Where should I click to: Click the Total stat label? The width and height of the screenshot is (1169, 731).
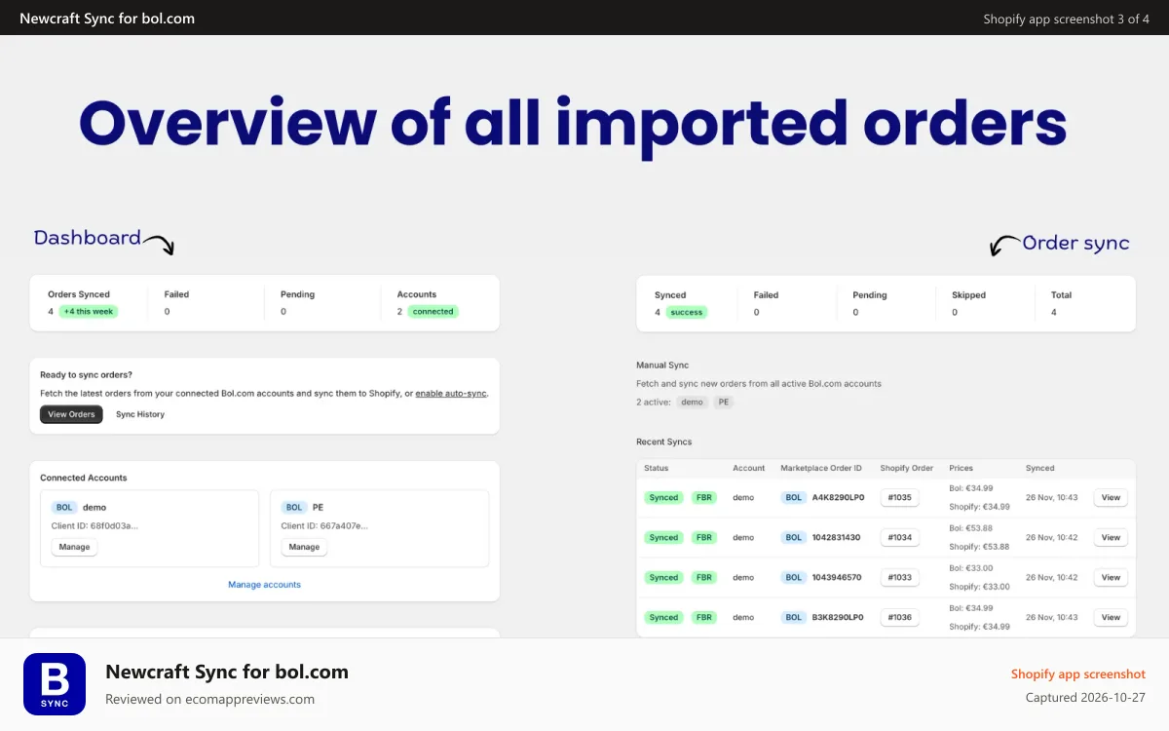coord(1061,295)
